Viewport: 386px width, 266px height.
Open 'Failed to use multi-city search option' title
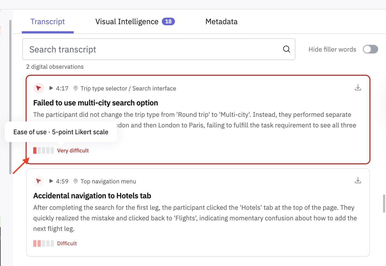point(95,103)
